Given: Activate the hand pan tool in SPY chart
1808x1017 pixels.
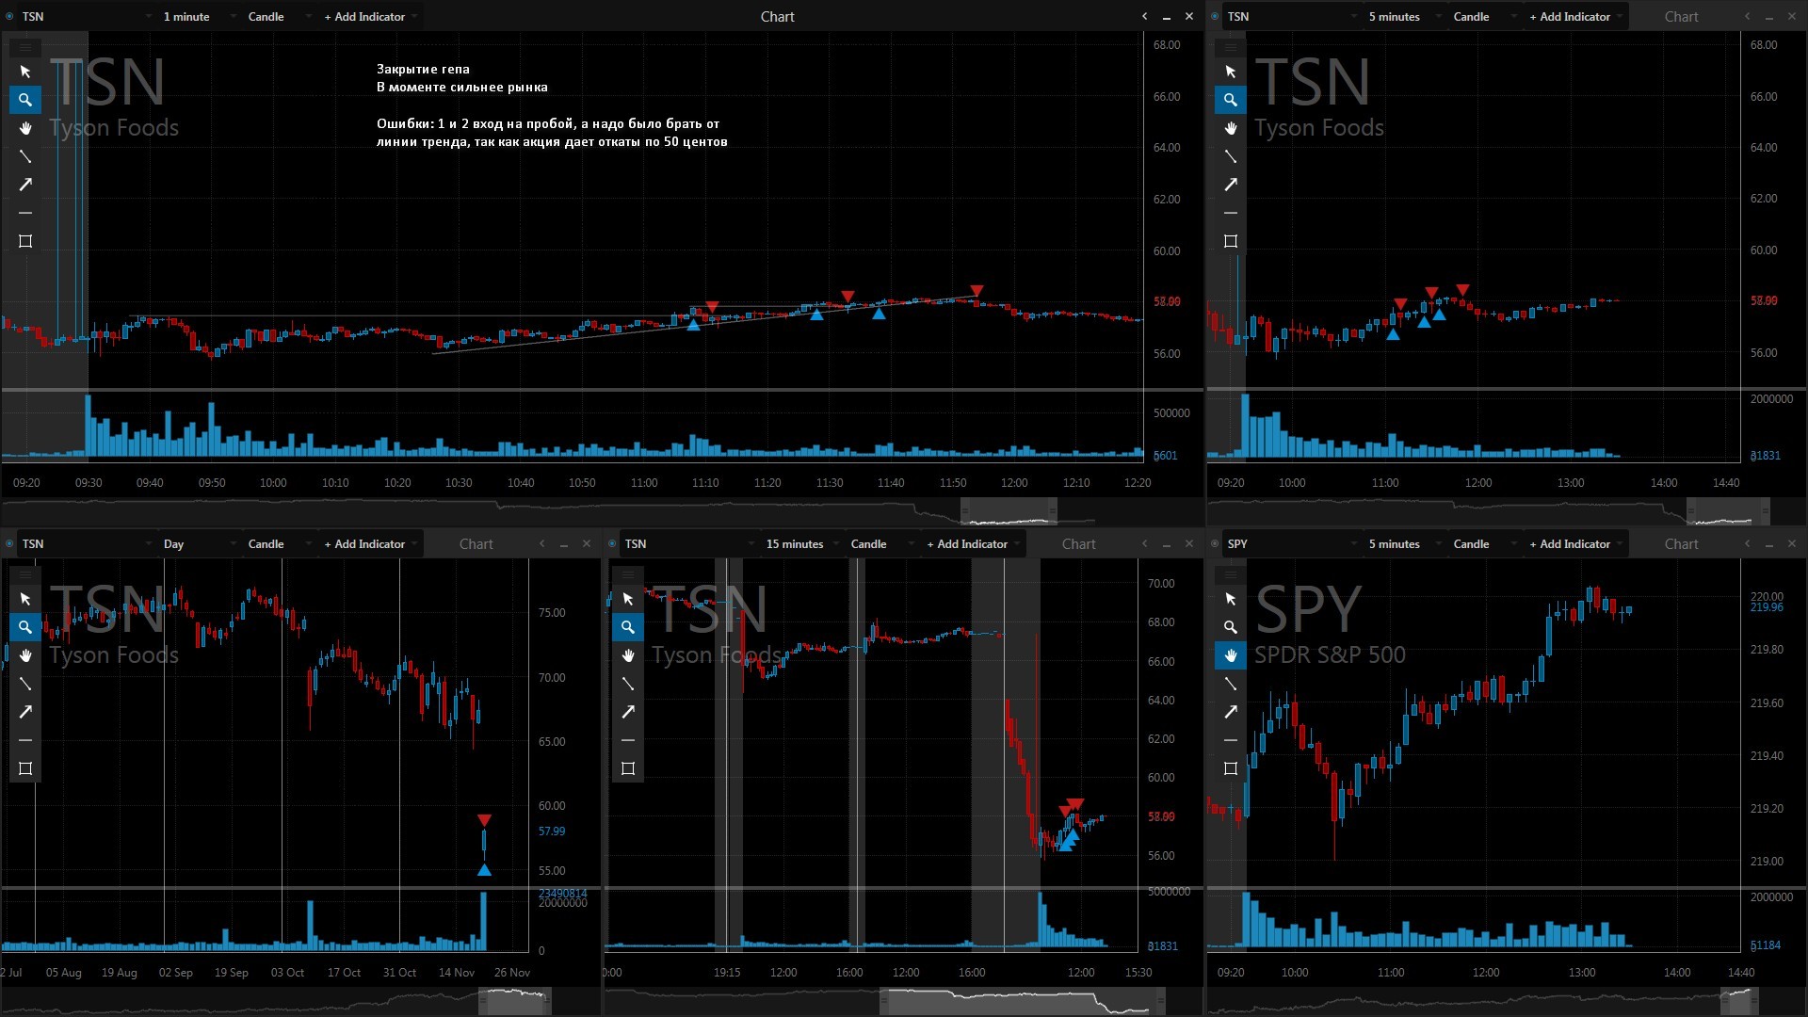Looking at the screenshot, I should pyautogui.click(x=1231, y=655).
